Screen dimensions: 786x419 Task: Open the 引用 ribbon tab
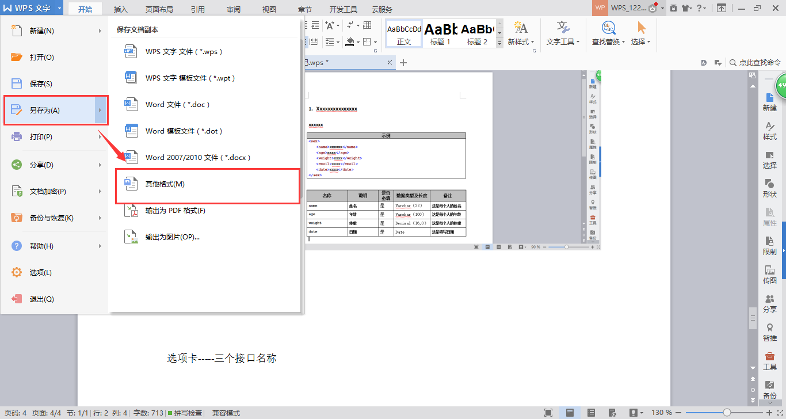(x=198, y=9)
